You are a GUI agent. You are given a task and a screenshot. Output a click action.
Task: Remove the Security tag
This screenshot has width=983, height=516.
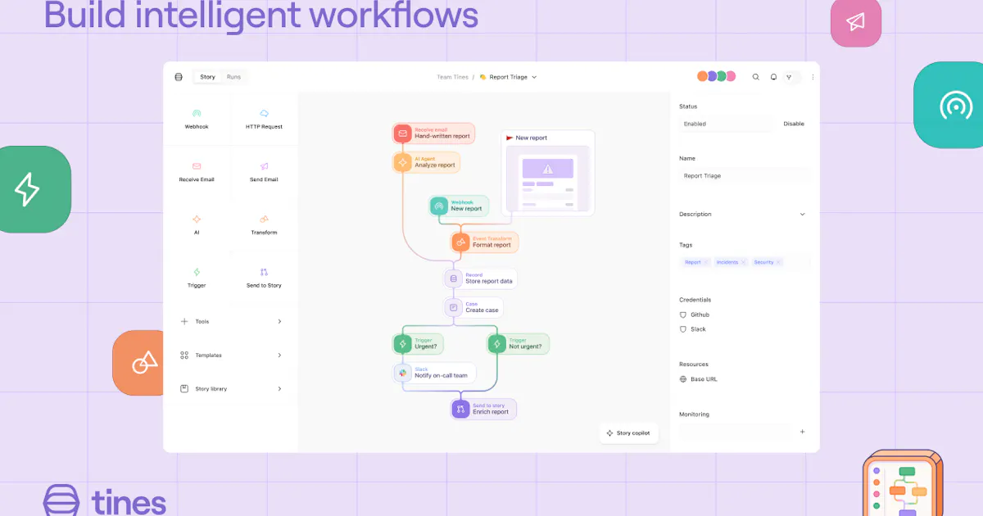(x=779, y=262)
